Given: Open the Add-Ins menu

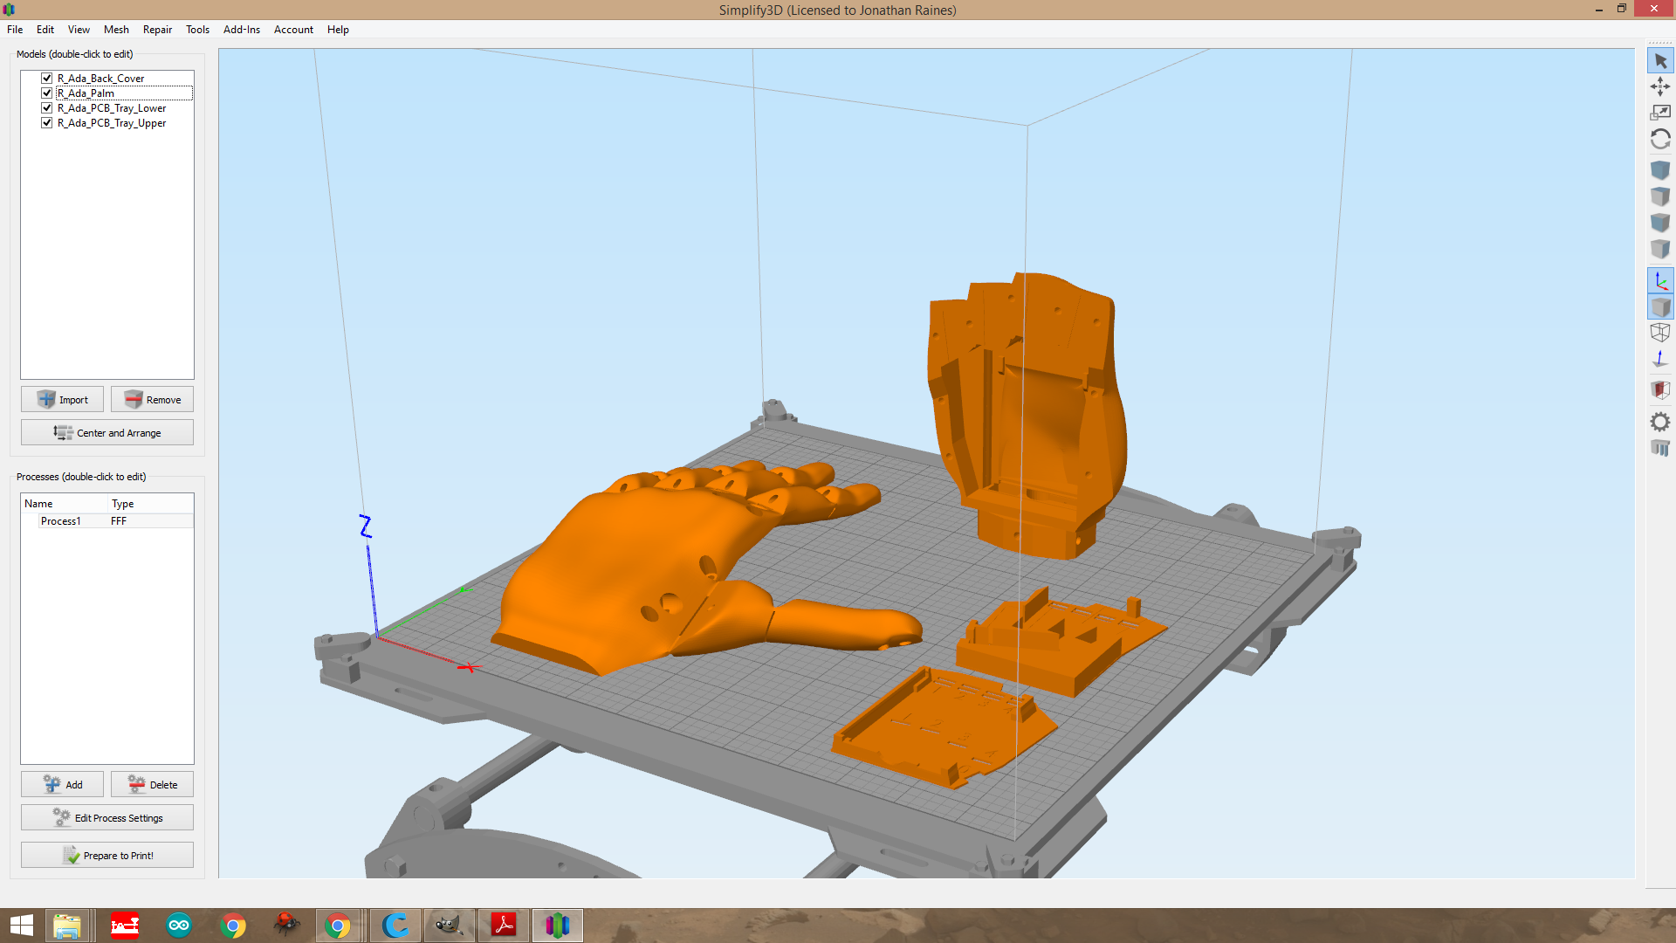Looking at the screenshot, I should pos(241,29).
